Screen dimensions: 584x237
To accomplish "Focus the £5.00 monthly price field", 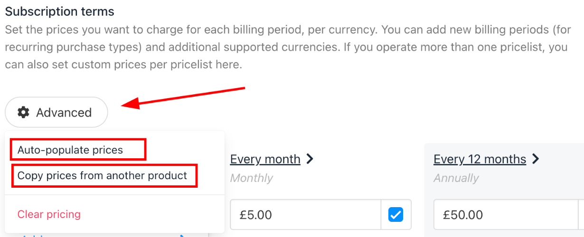I will click(x=306, y=215).
